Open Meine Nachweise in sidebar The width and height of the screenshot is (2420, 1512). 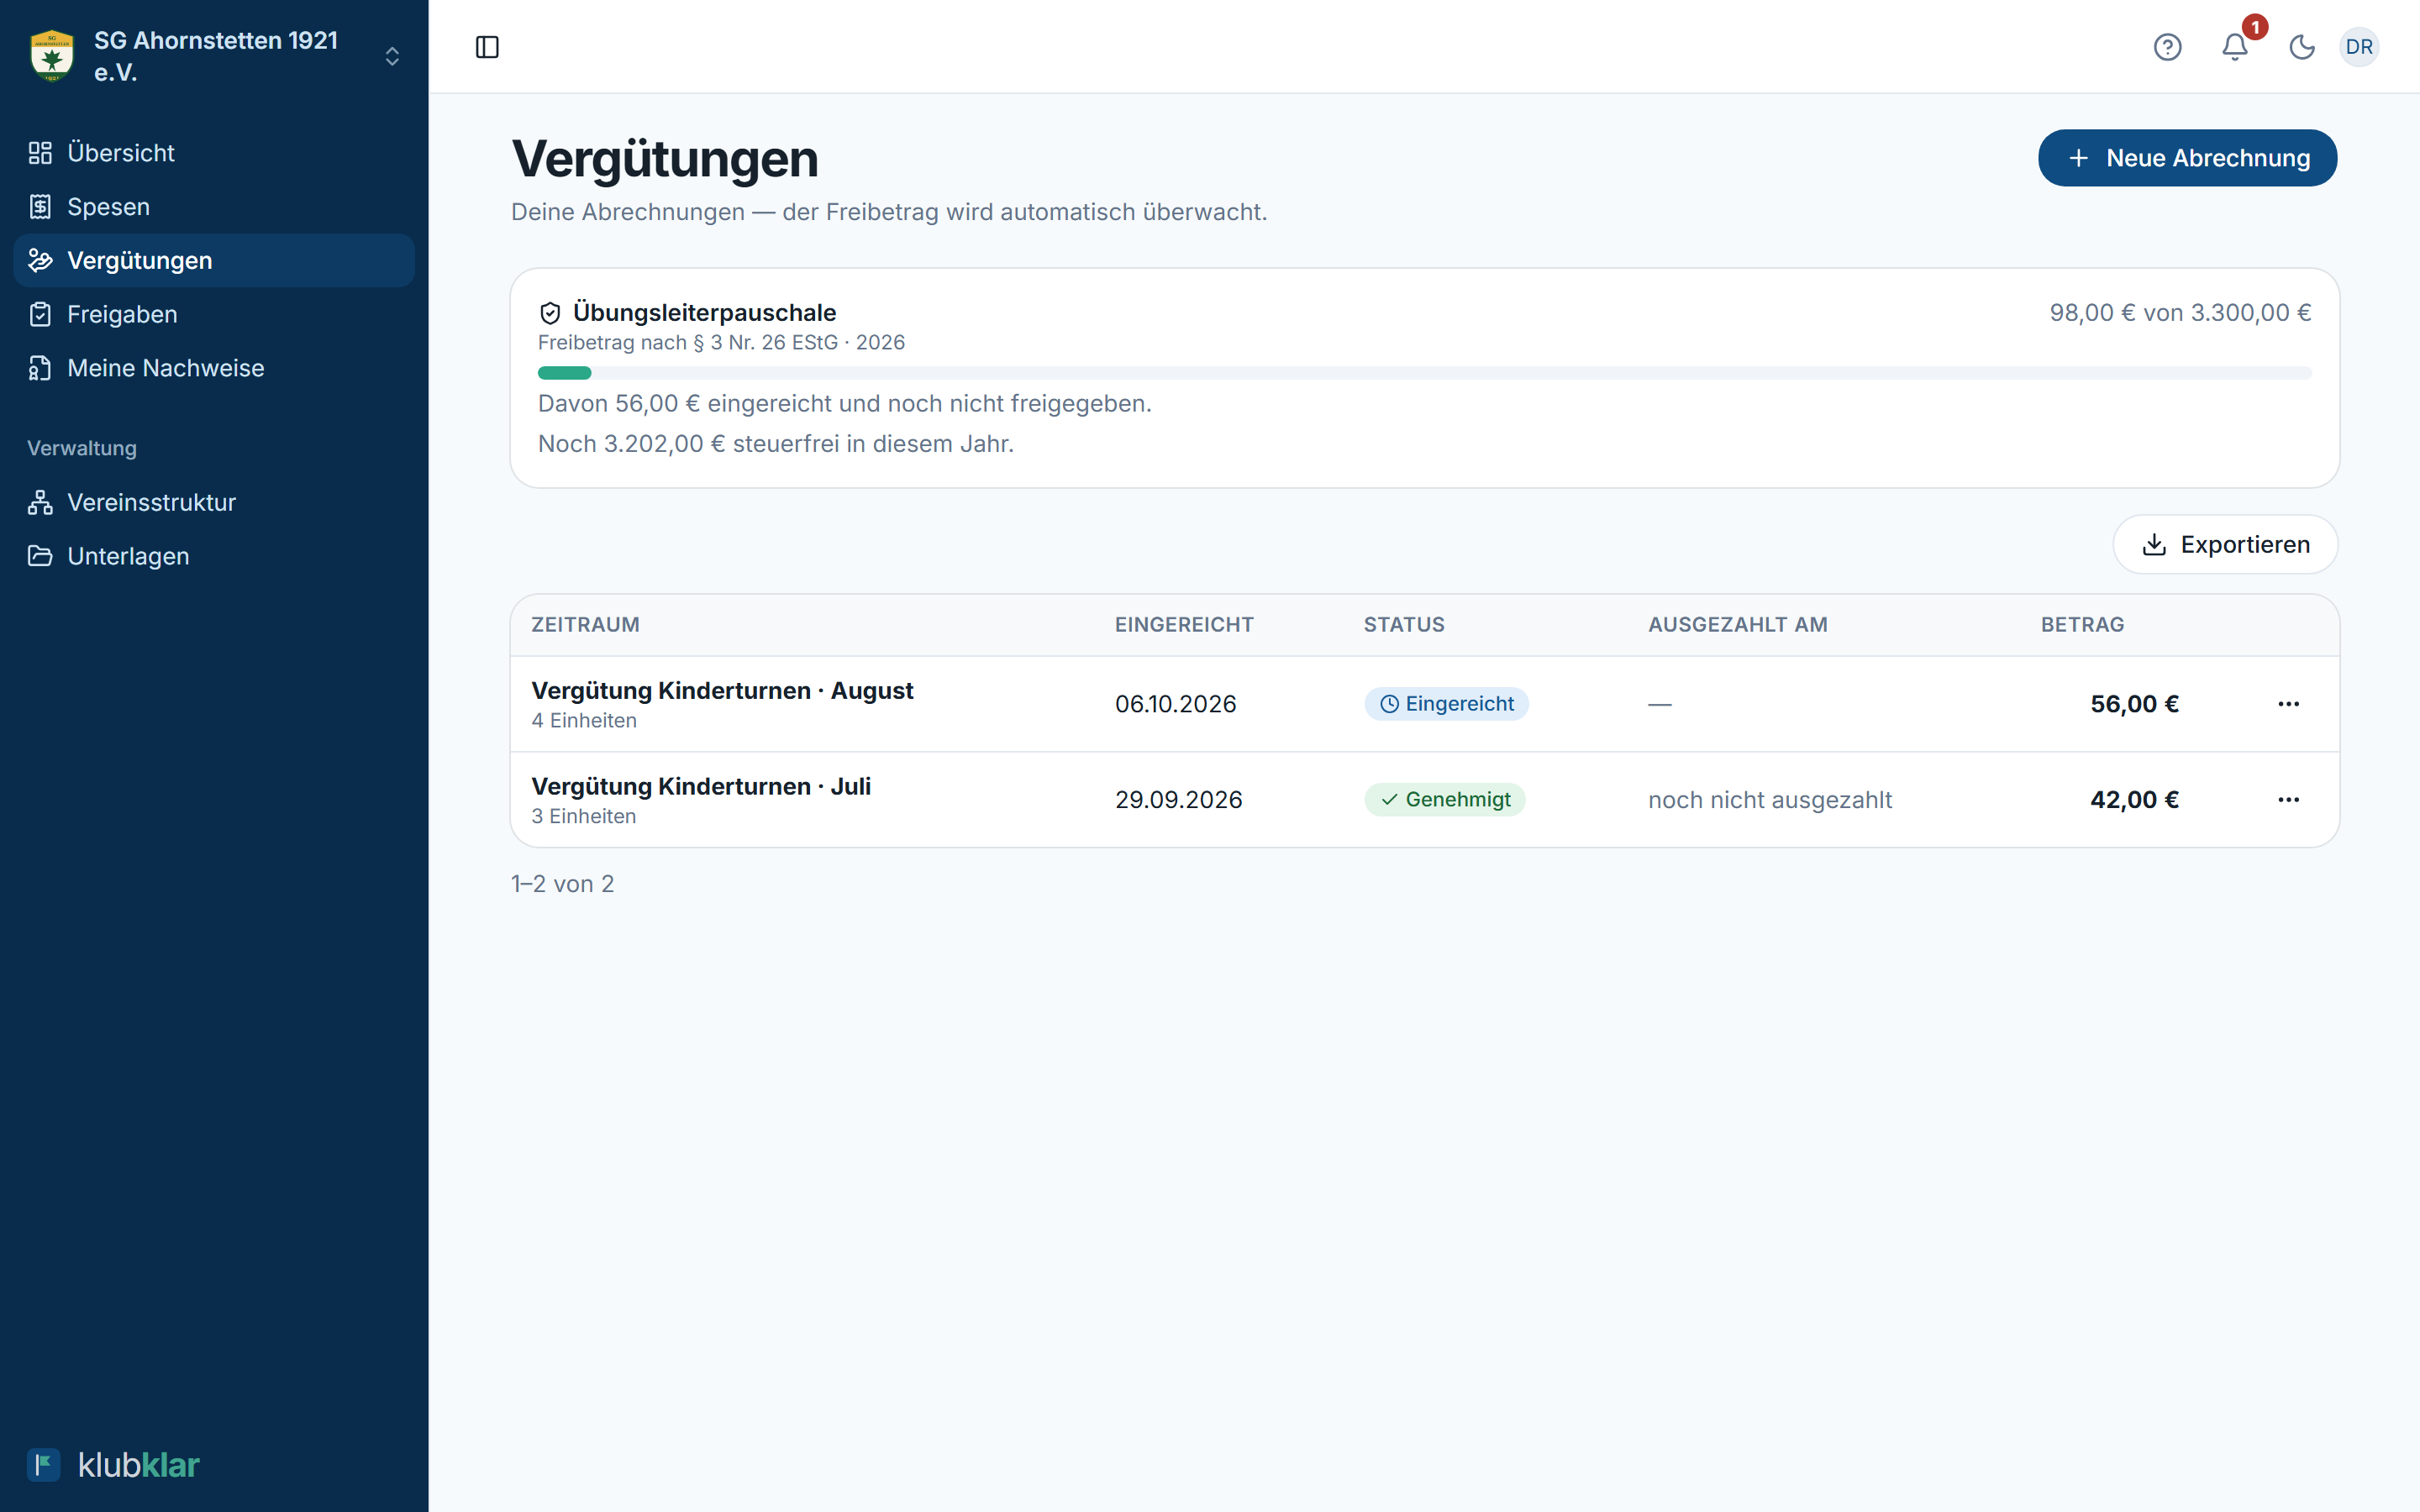pyautogui.click(x=214, y=369)
